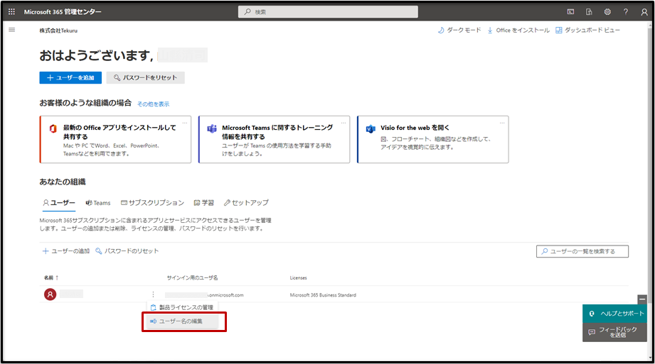Enable ダークモード
655x364 pixels.
tap(459, 30)
